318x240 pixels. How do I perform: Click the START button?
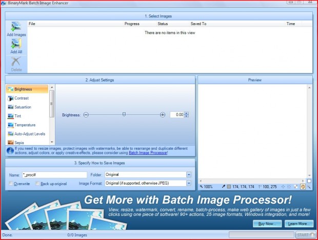pos(306,235)
